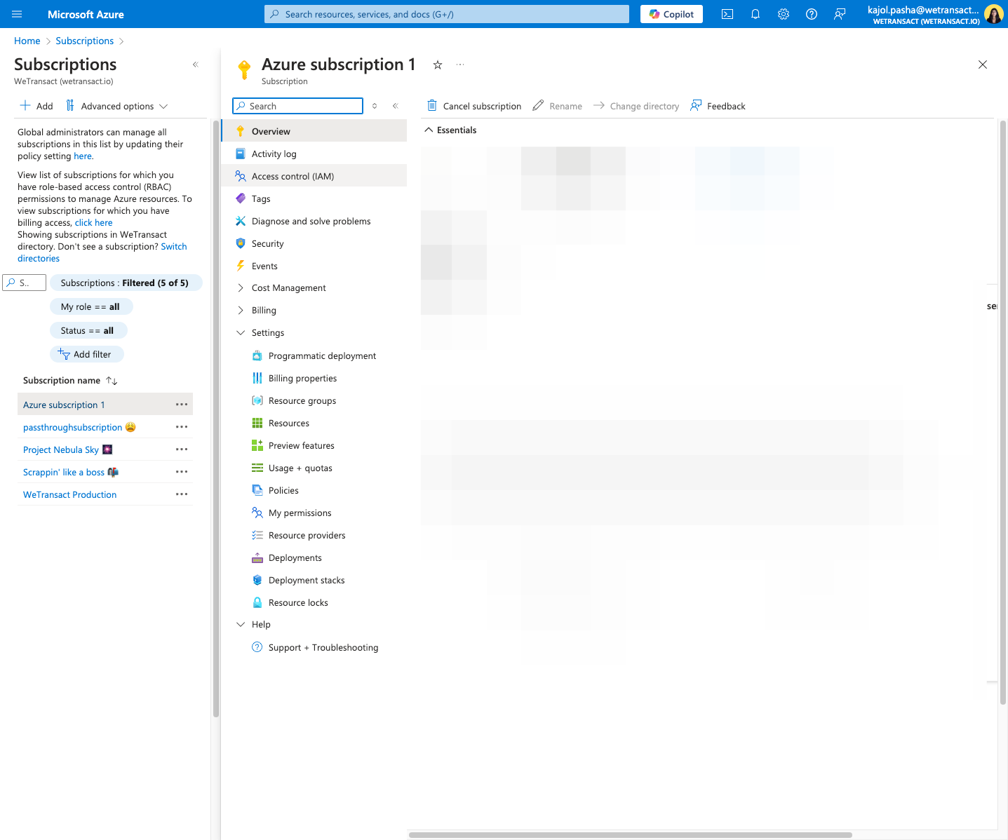Close the Azure subscription 1 blade
Image resolution: width=1008 pixels, height=840 pixels.
tap(983, 65)
